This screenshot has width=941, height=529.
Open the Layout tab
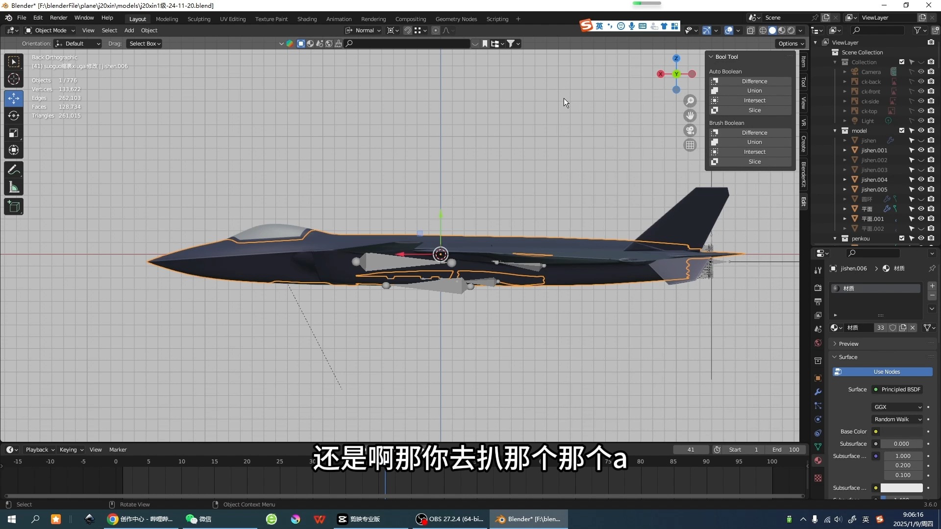(x=137, y=19)
